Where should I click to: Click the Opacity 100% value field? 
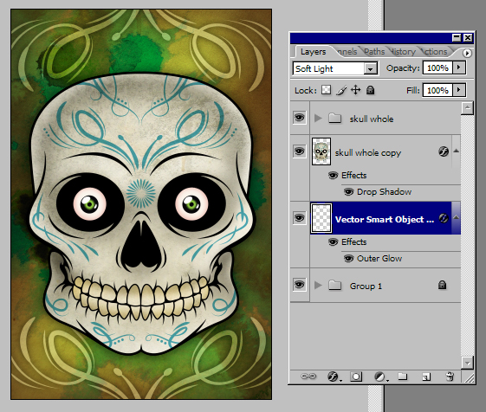pos(437,68)
